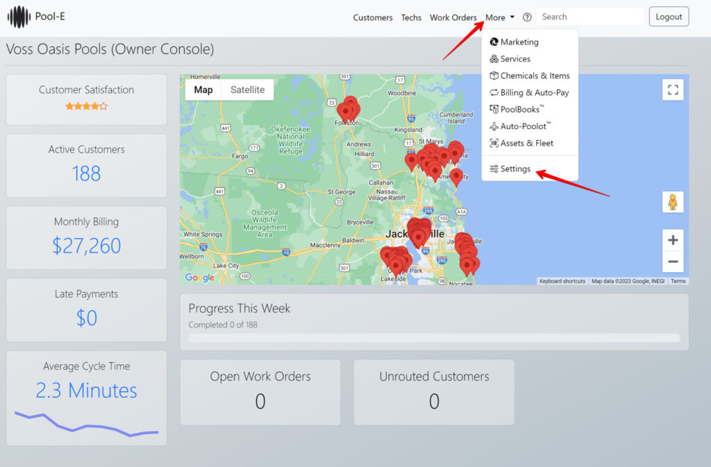Click the Billing & Auto-Pay loop icon
711x467 pixels.
pyautogui.click(x=494, y=92)
